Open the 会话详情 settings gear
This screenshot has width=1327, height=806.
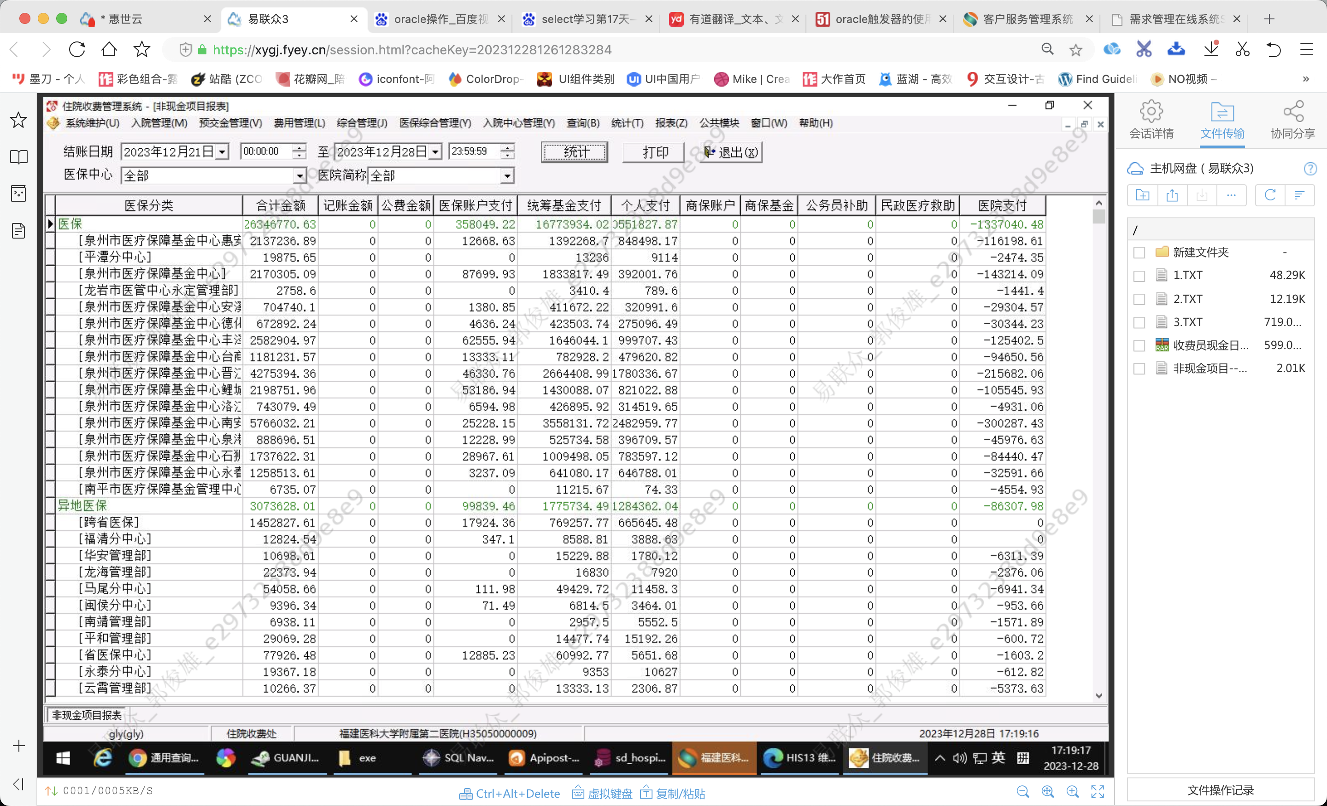coord(1151,112)
